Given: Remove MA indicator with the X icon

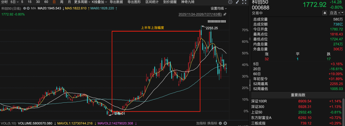Looking at the screenshot, I should click(x=28, y=8).
